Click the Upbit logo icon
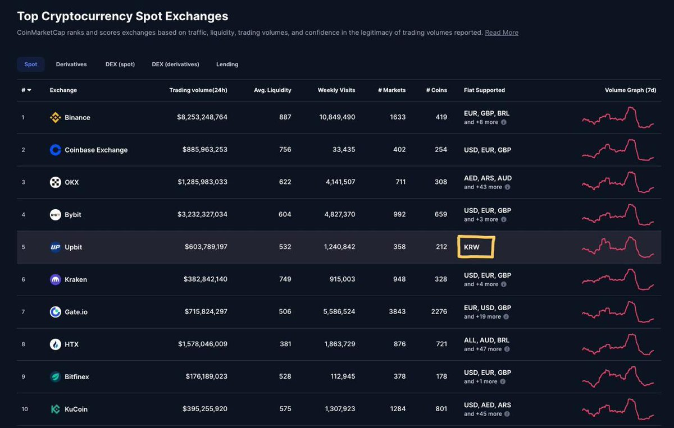Screen dimensions: 674x428 click(55, 247)
